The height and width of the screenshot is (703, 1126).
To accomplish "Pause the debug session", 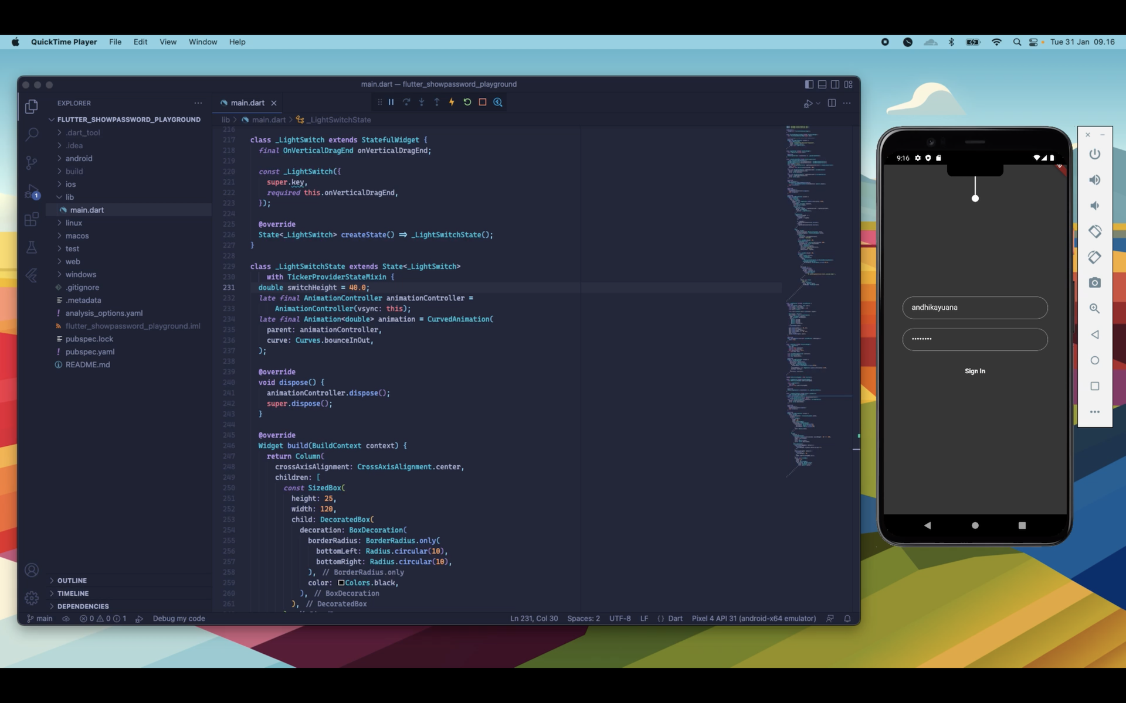I will 391,102.
